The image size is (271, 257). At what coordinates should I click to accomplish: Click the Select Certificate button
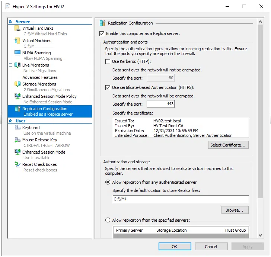pos(228,145)
